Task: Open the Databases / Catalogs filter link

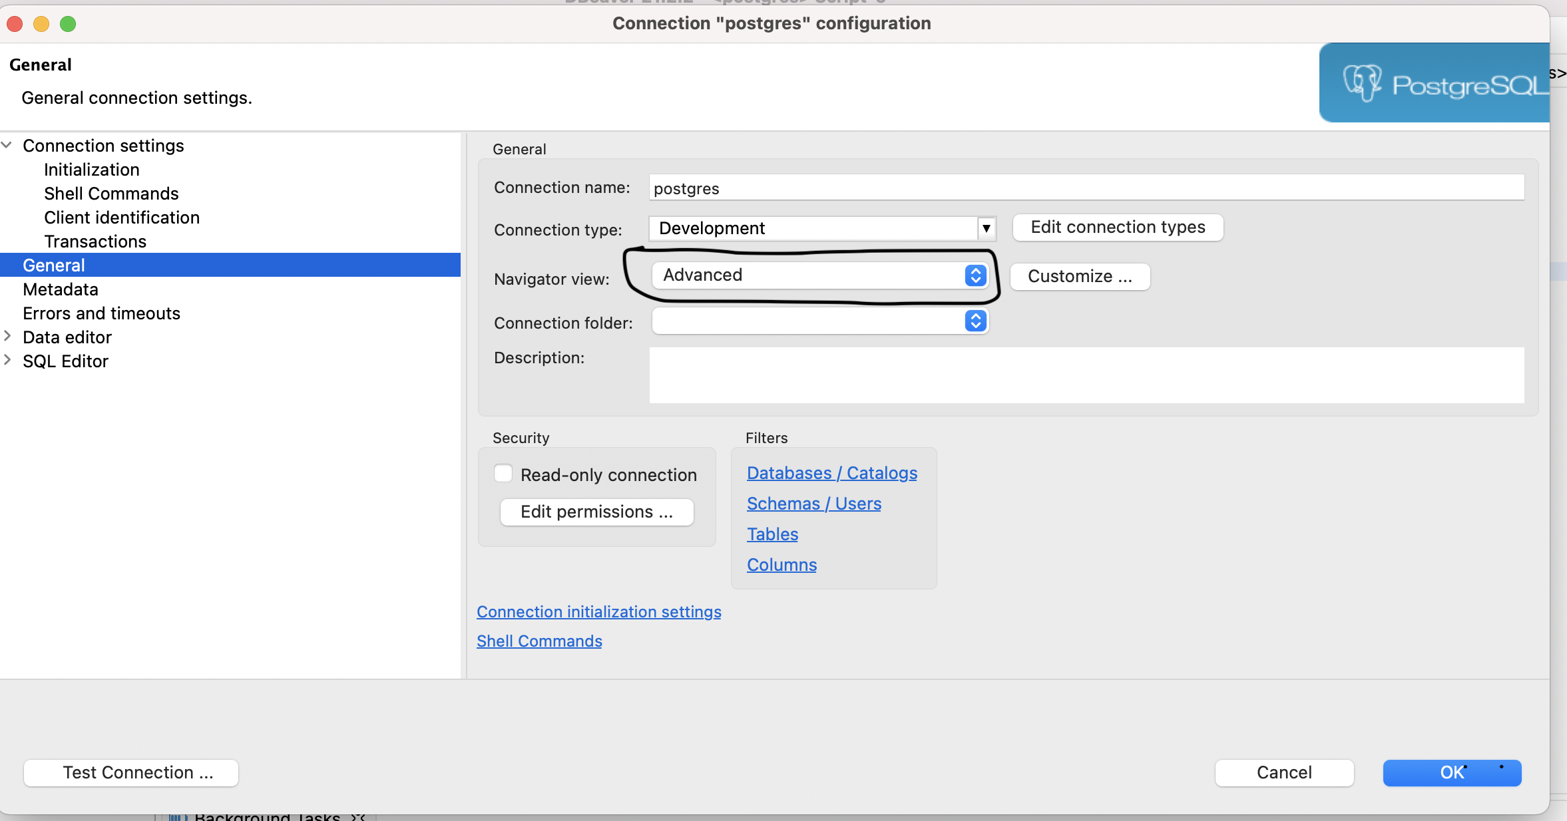Action: [831, 472]
